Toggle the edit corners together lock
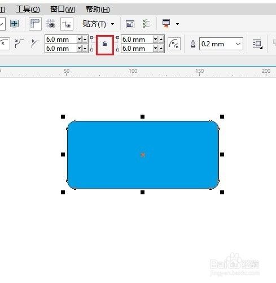The image size is (276, 283). pyautogui.click(x=105, y=44)
